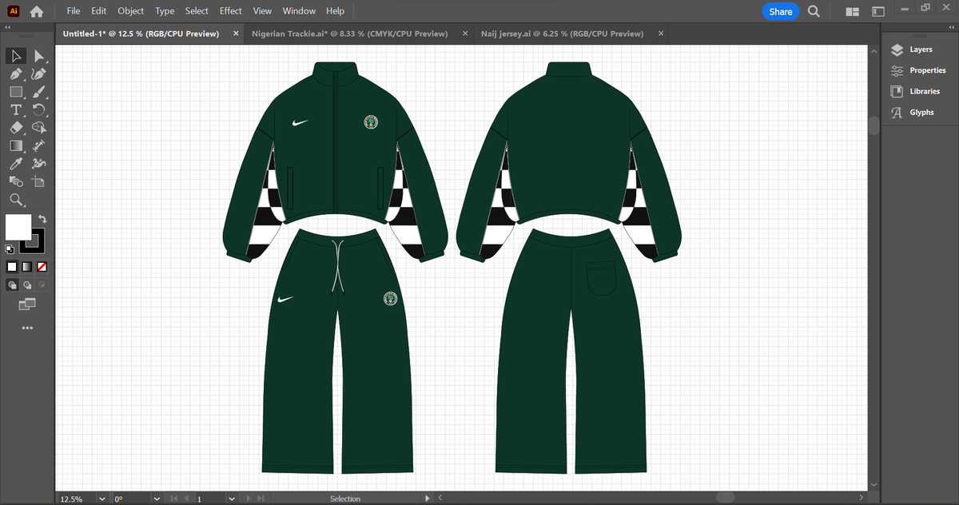
Task: Select the Blend tool
Action: point(16,181)
